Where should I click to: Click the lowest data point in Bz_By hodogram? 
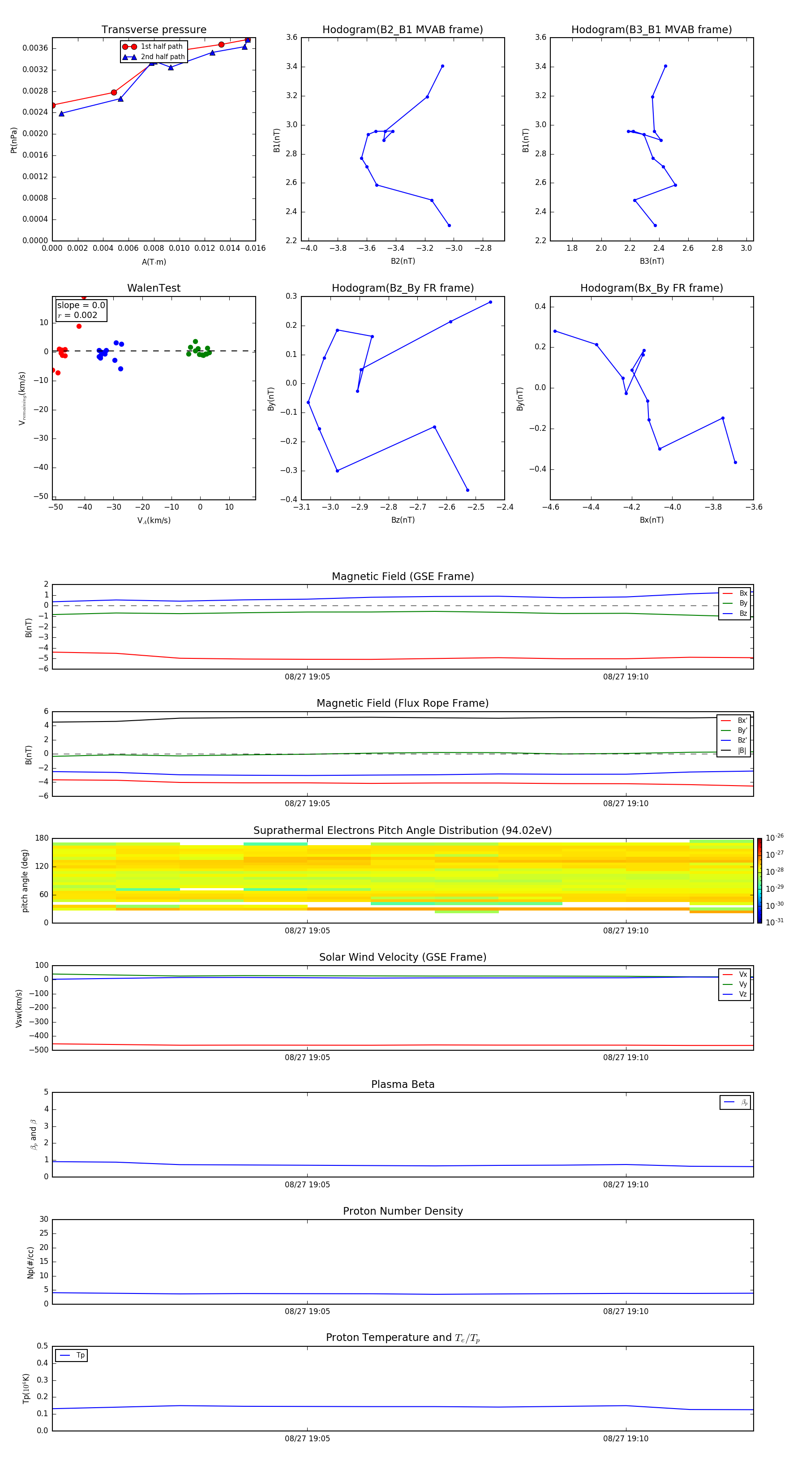tap(467, 490)
